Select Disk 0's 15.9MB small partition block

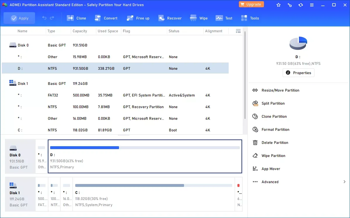tap(41, 156)
